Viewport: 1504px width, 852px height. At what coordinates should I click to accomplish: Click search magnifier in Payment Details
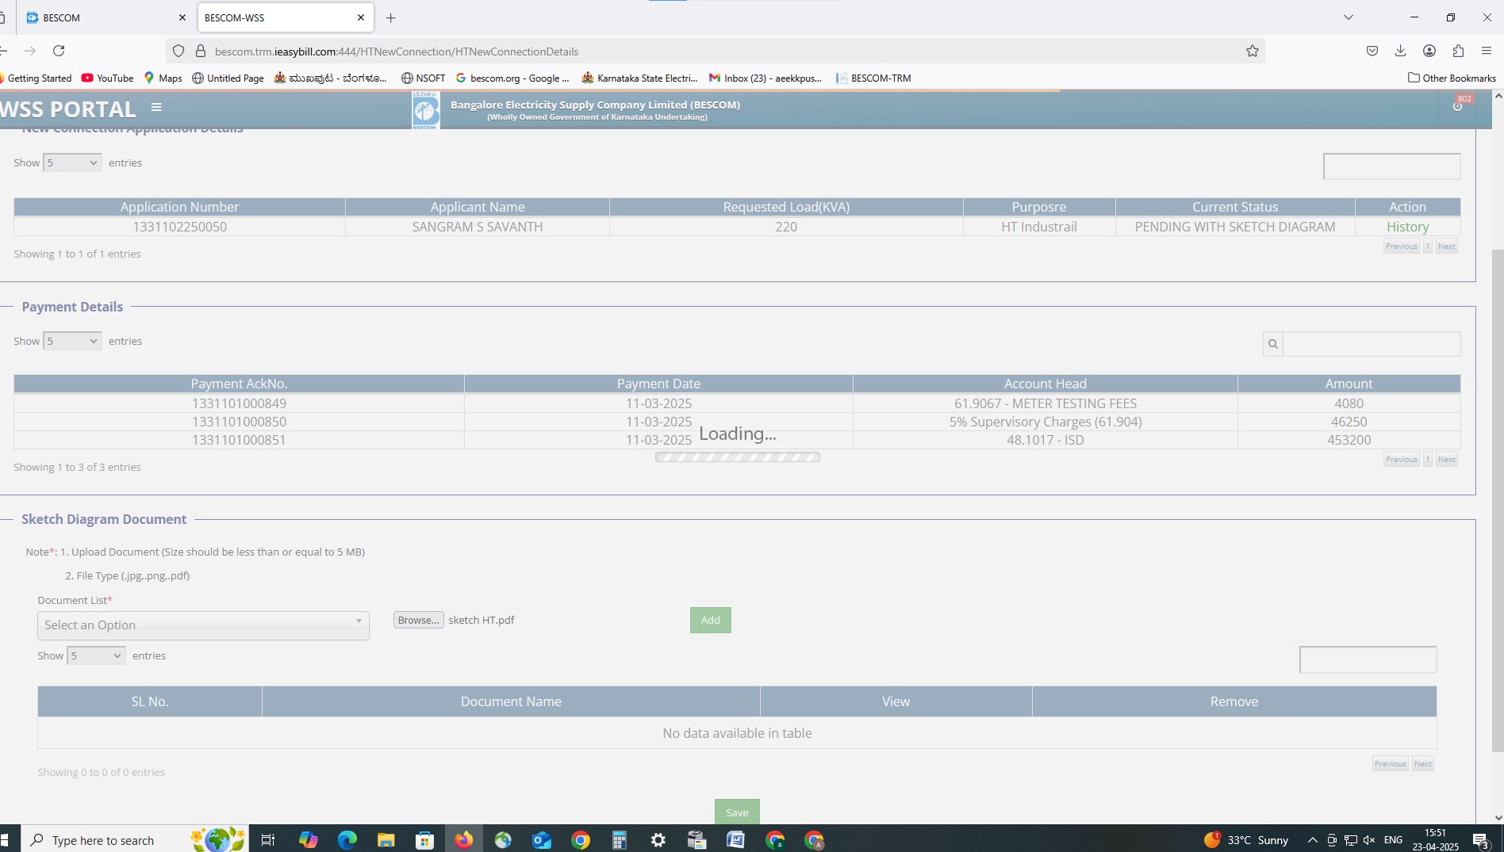tap(1273, 344)
